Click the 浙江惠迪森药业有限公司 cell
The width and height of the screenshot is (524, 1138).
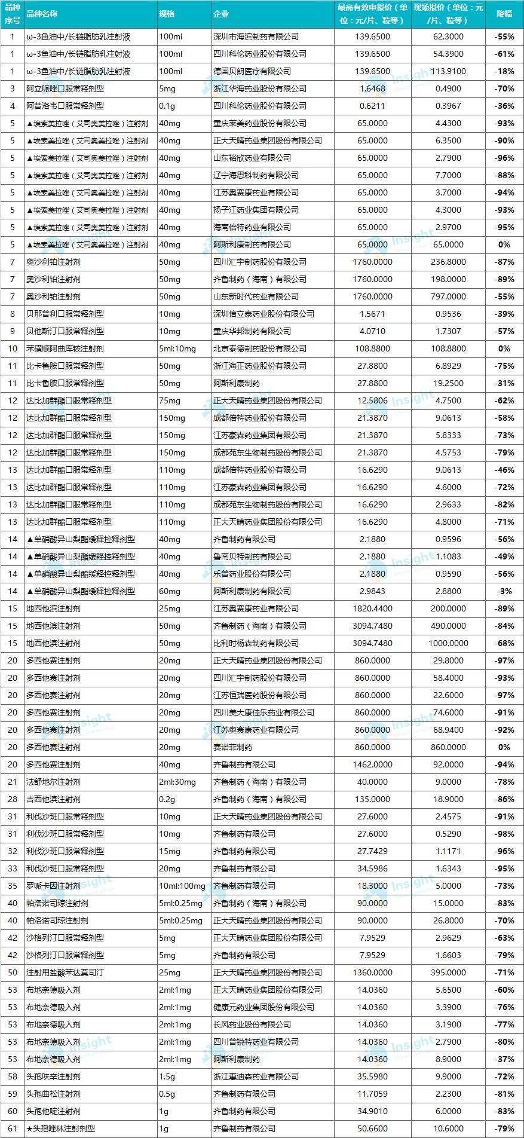(256, 1076)
